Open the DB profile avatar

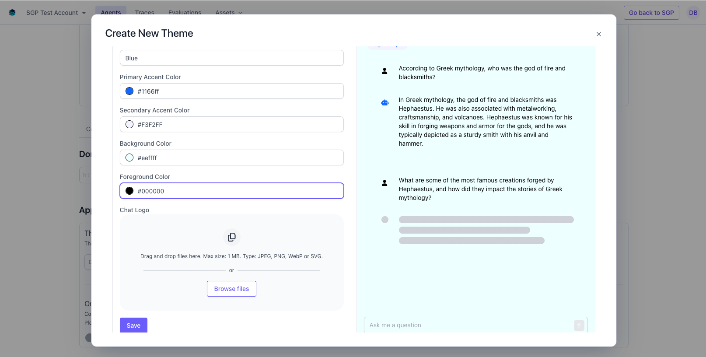coord(693,13)
